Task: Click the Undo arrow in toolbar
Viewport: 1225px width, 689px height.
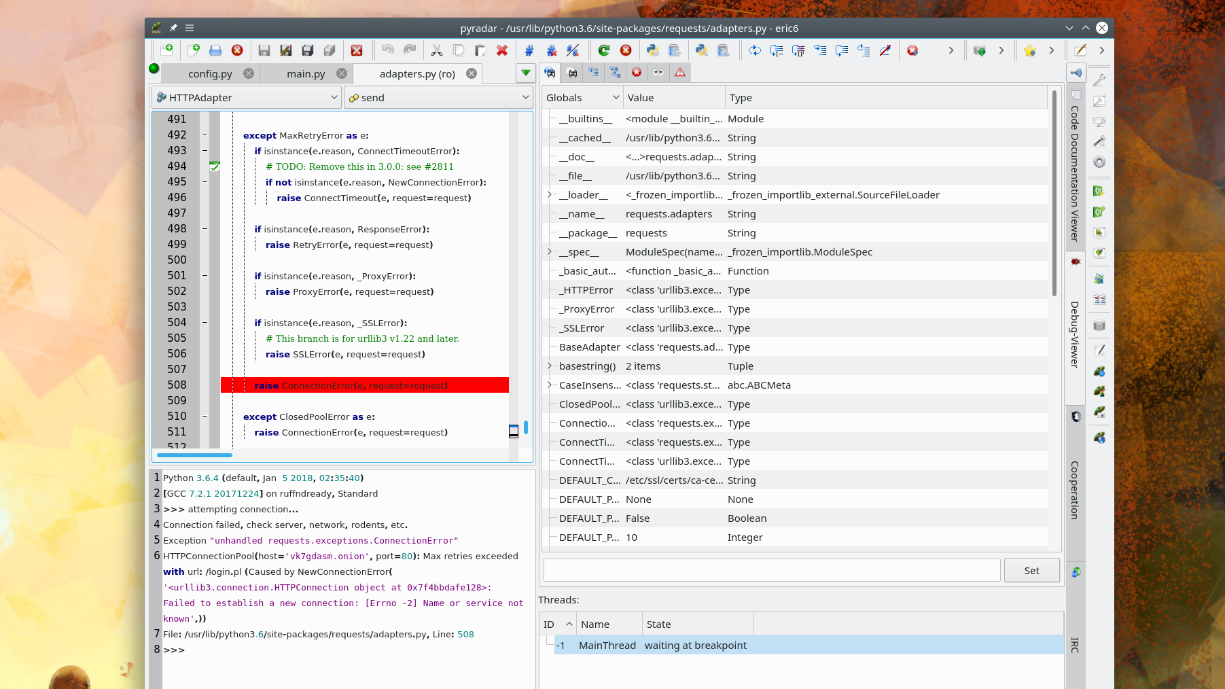Action: pyautogui.click(x=388, y=50)
